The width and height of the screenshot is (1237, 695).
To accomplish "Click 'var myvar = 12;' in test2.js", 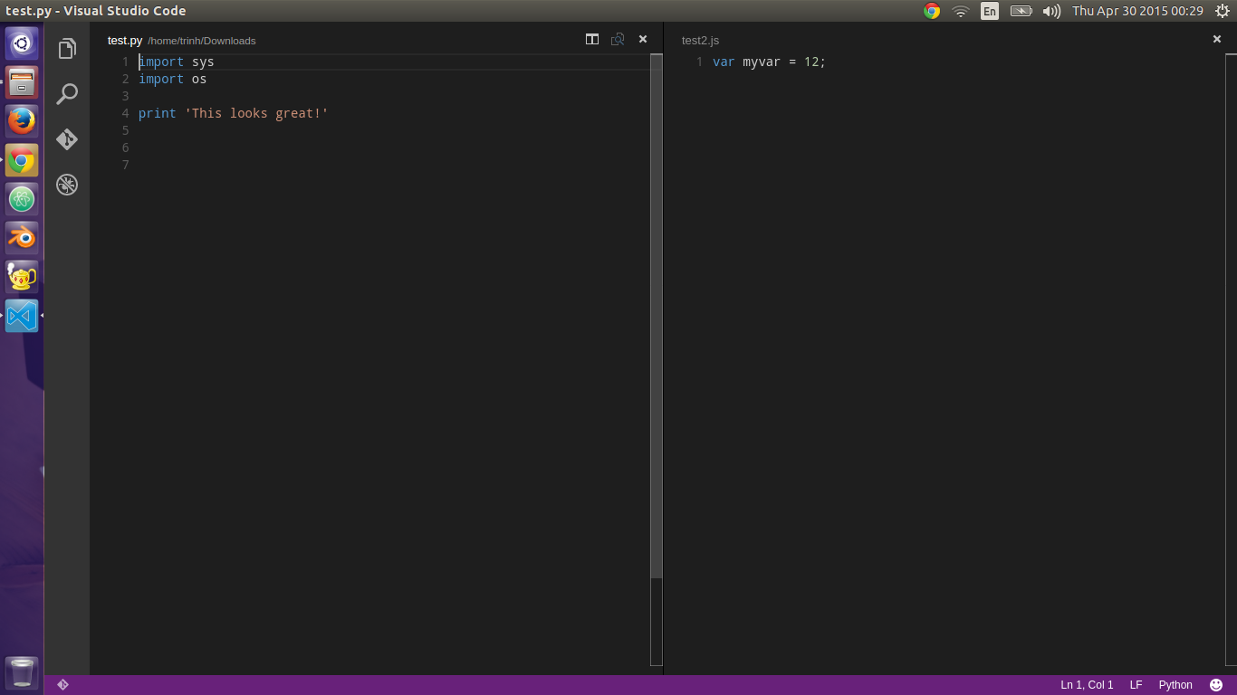I will click(x=770, y=62).
